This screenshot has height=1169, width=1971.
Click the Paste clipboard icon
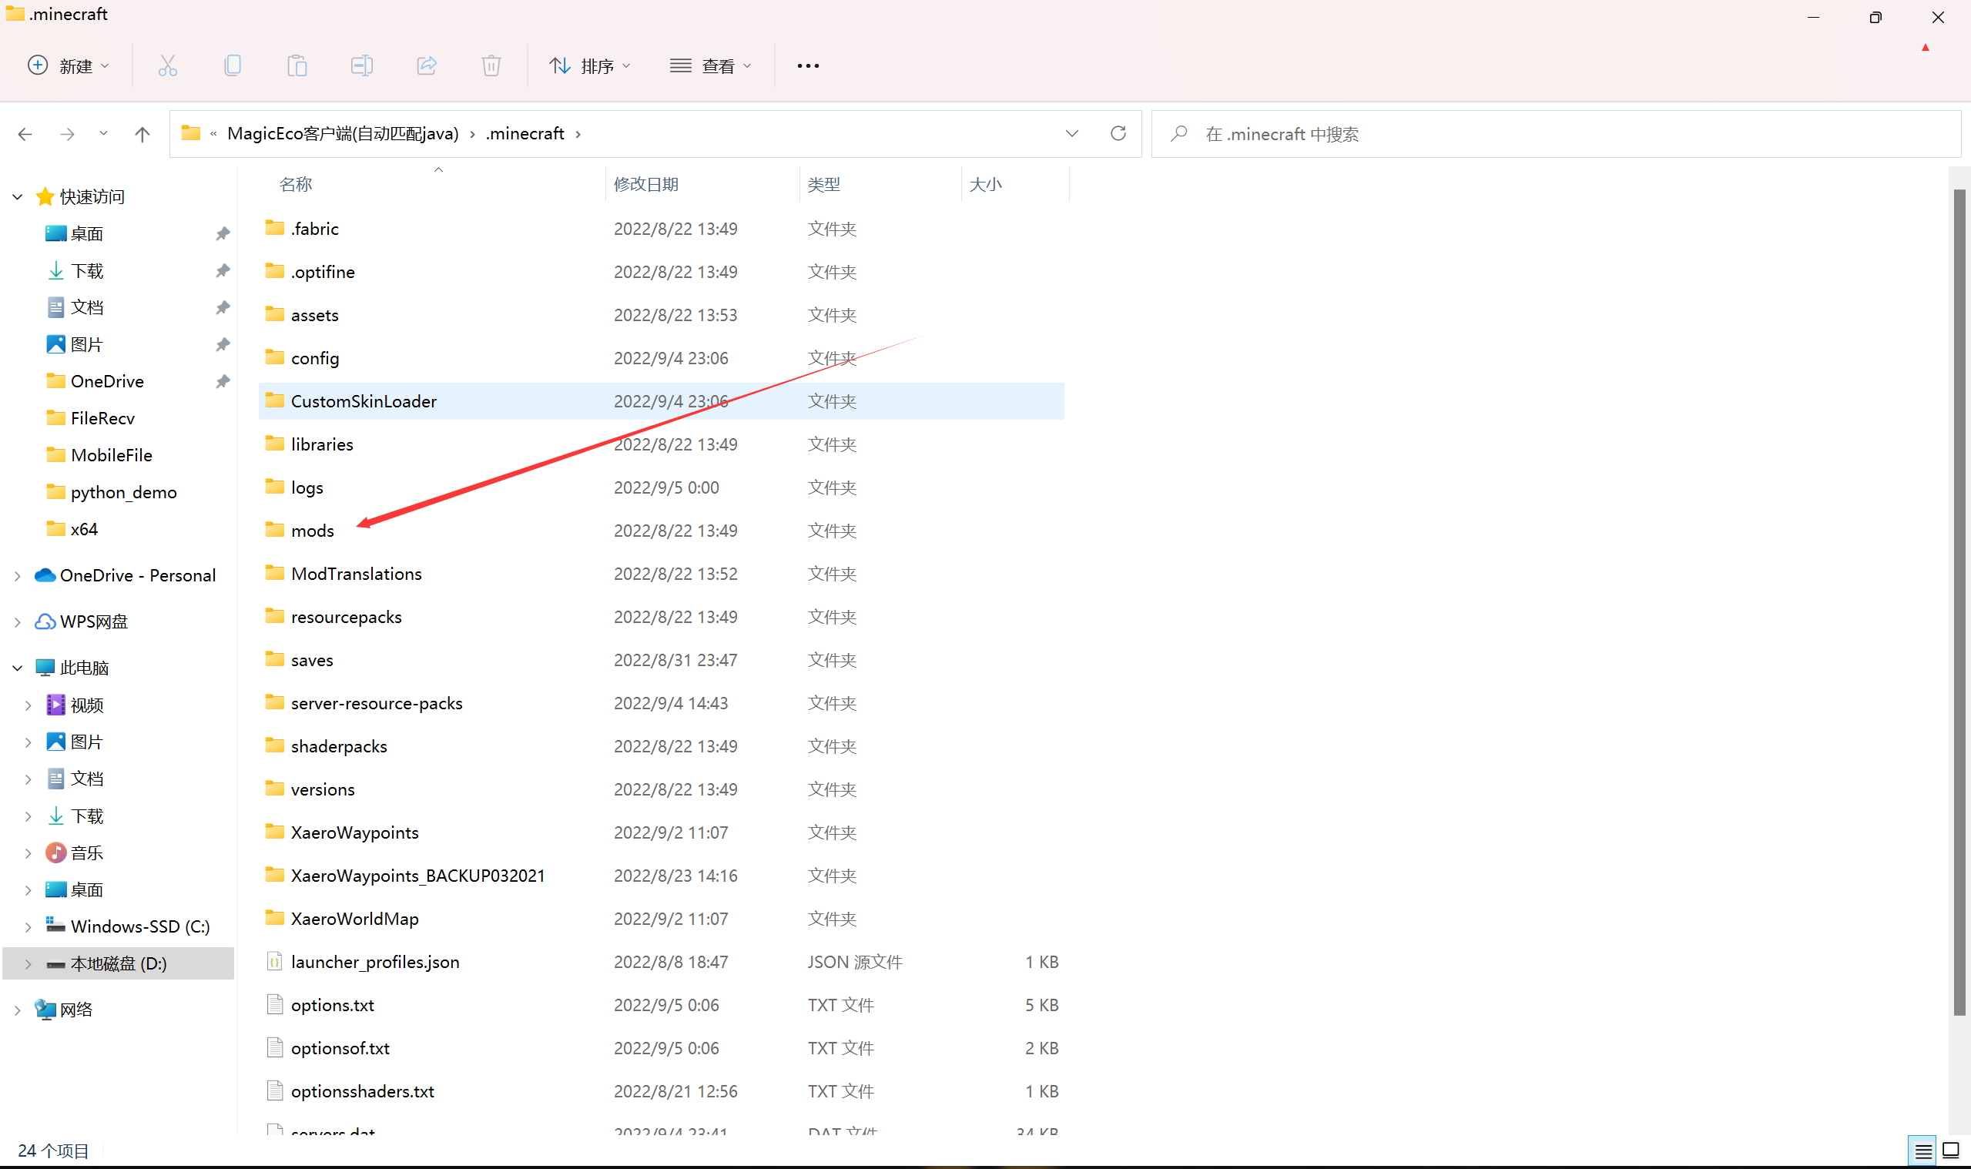coord(297,65)
